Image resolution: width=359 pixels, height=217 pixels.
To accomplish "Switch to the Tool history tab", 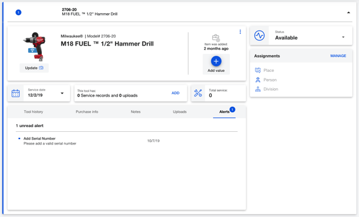I will pos(34,111).
